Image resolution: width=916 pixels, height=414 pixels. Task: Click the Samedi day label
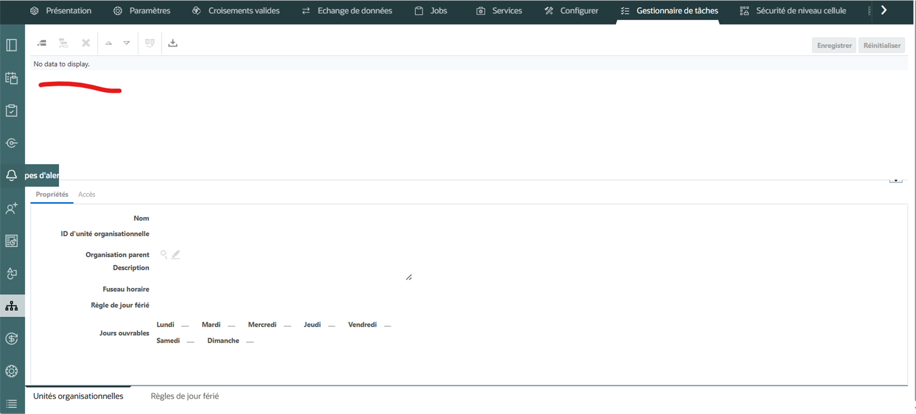[168, 340]
